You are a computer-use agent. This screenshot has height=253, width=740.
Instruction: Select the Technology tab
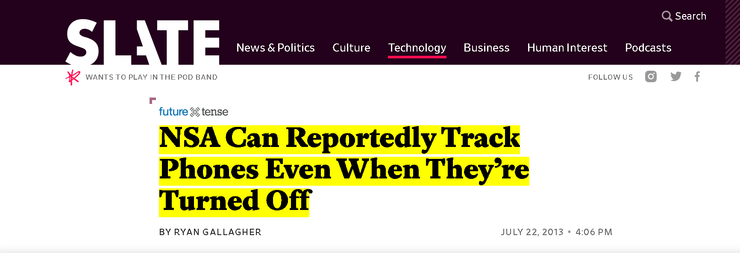pos(417,48)
